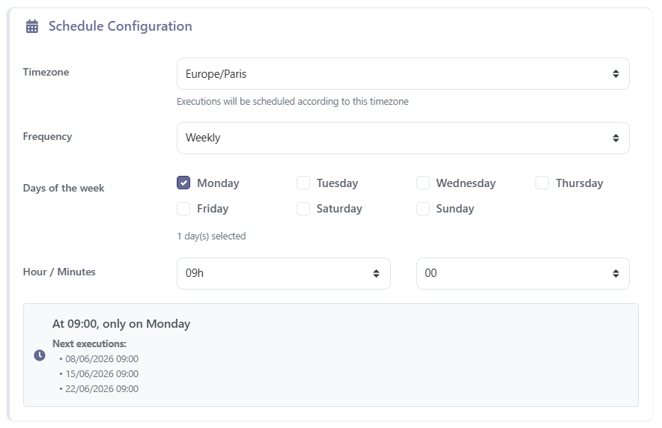Click the 08/06/2026 09:00 execution entry
This screenshot has width=662, height=428.
point(102,359)
